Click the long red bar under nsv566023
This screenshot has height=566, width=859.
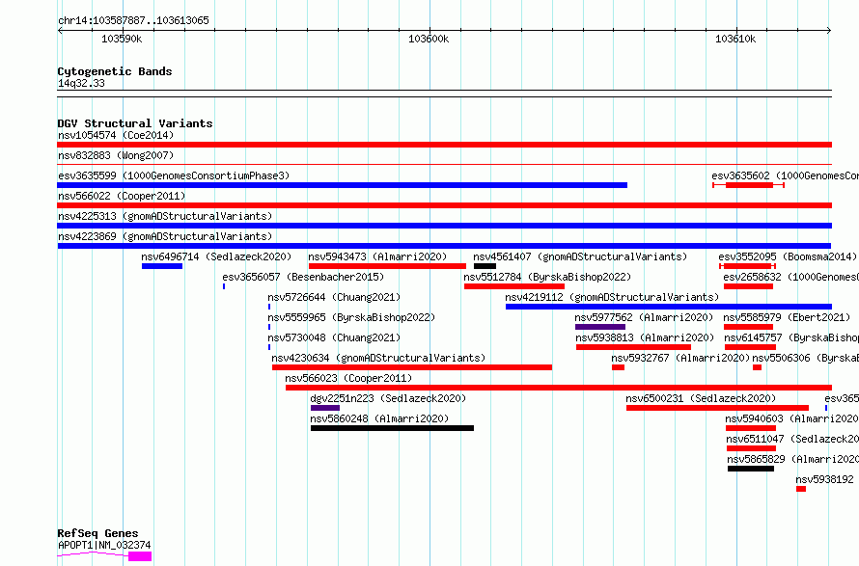(x=559, y=388)
